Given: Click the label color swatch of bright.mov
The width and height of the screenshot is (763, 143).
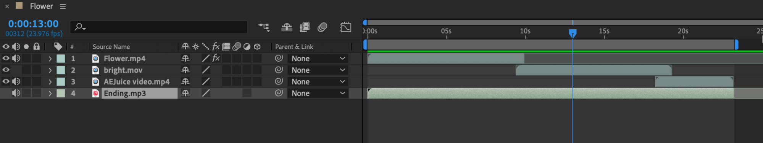Looking at the screenshot, I should tap(61, 70).
